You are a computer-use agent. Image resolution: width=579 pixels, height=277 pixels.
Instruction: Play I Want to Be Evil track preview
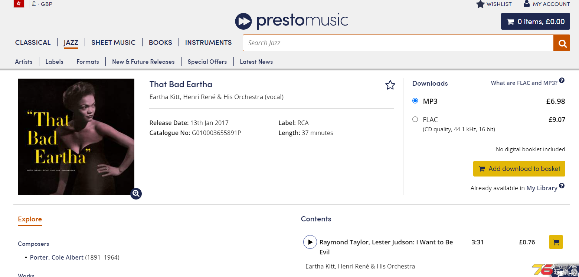point(310,242)
